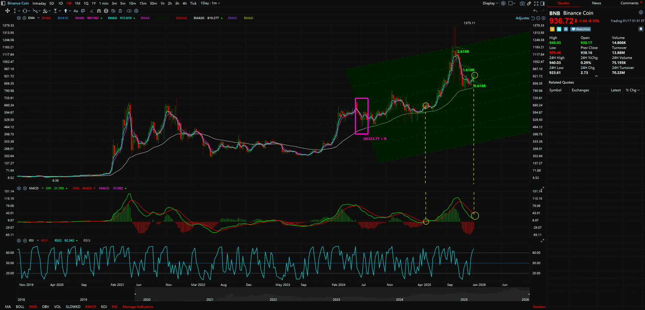Toggle the right sidebar panel

pos(543,3)
